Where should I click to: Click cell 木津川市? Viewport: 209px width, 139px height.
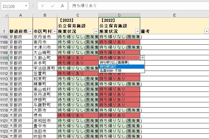click(x=45, y=47)
